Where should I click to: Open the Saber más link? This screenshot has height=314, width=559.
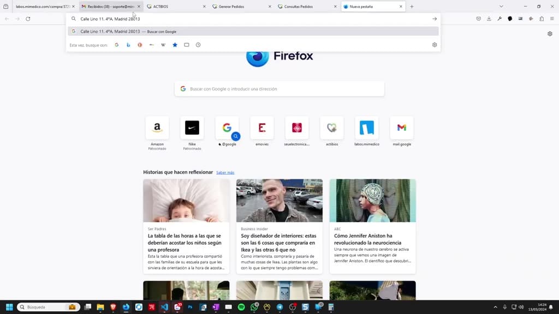225,173
